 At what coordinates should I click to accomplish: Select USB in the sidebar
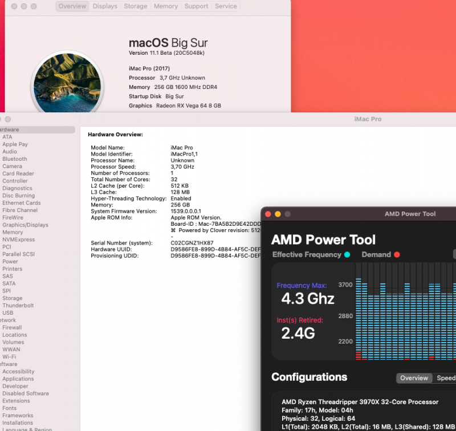(x=8, y=312)
